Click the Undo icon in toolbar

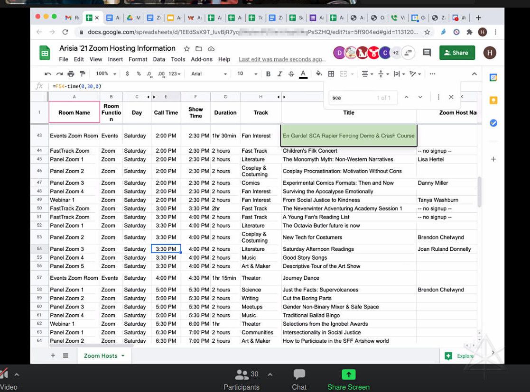[x=47, y=74]
